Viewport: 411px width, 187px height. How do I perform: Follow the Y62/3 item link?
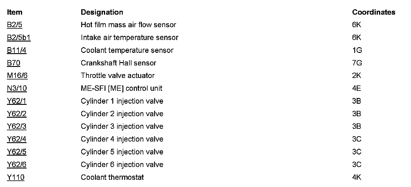tap(16, 126)
